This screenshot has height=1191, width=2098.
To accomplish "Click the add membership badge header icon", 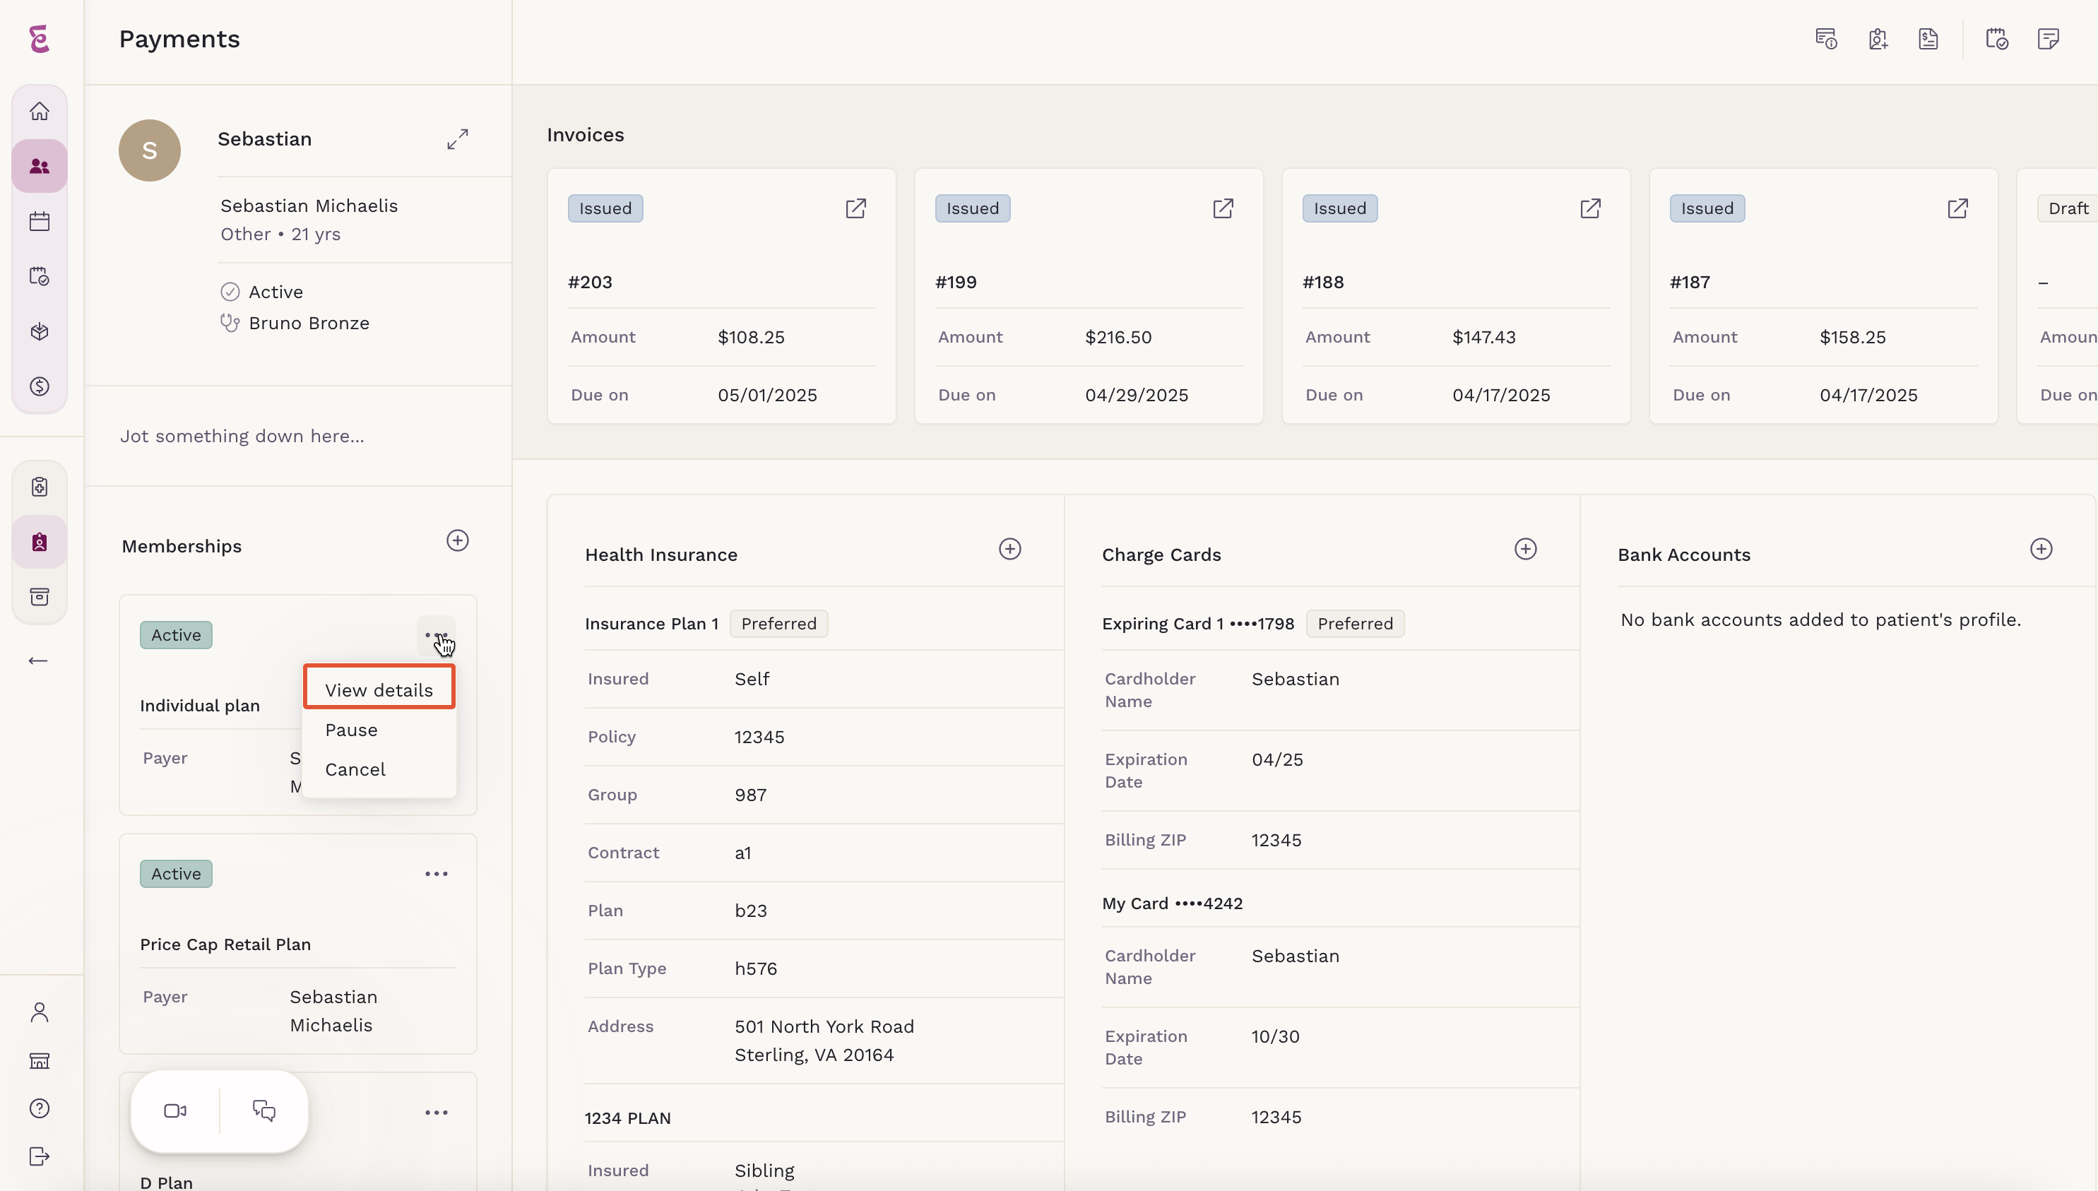I will point(1878,38).
